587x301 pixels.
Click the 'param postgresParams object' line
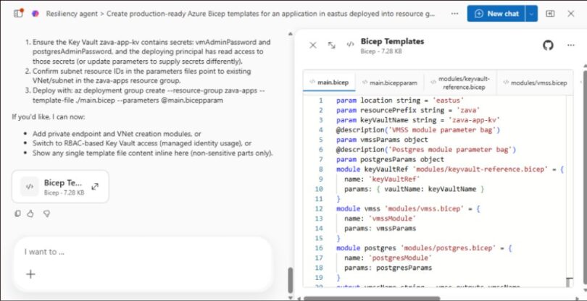(x=390, y=160)
